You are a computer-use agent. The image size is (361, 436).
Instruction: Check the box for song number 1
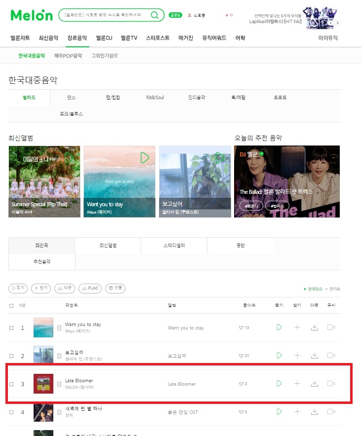point(11,328)
